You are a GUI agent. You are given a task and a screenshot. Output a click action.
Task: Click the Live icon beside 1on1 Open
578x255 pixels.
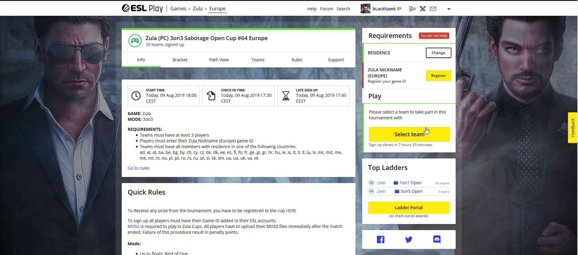click(x=371, y=183)
